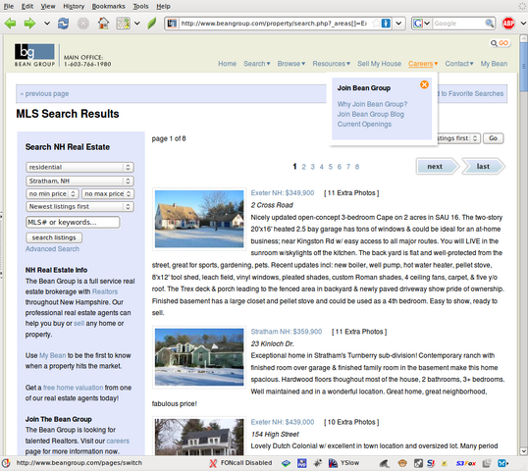Click the green back arrow button
The width and height of the screenshot is (528, 471).
click(x=10, y=24)
